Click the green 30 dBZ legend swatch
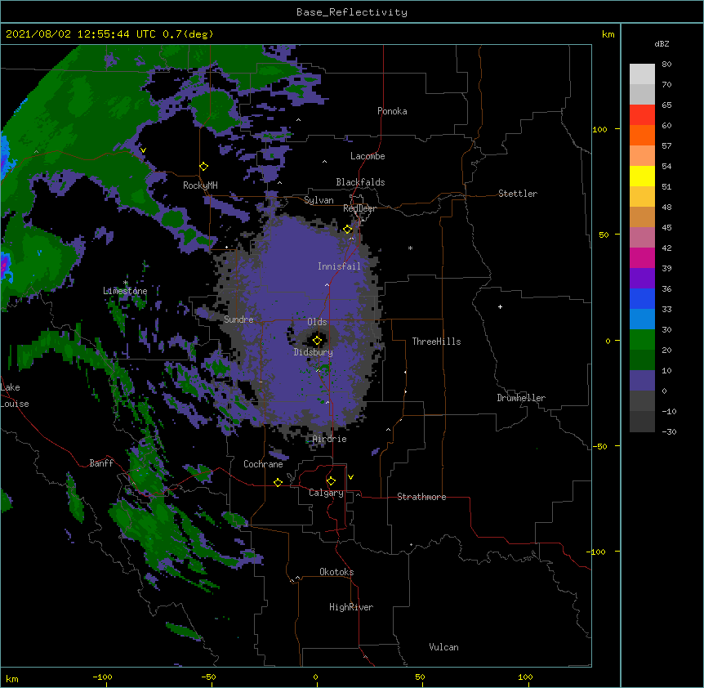 point(642,340)
